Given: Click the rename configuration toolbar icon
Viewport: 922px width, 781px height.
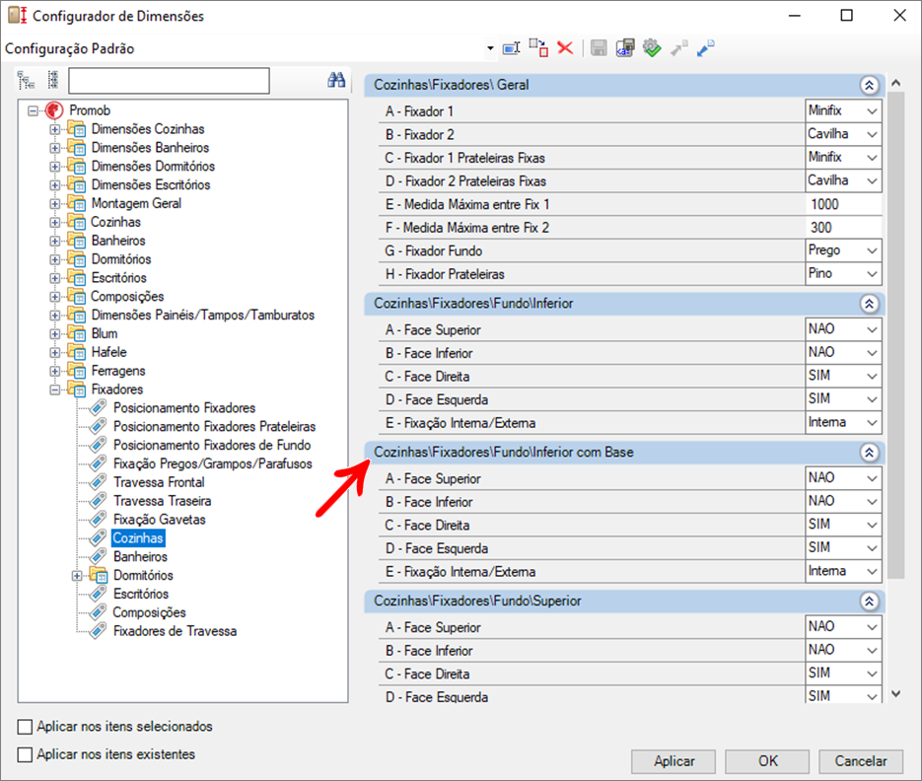Looking at the screenshot, I should 511,47.
